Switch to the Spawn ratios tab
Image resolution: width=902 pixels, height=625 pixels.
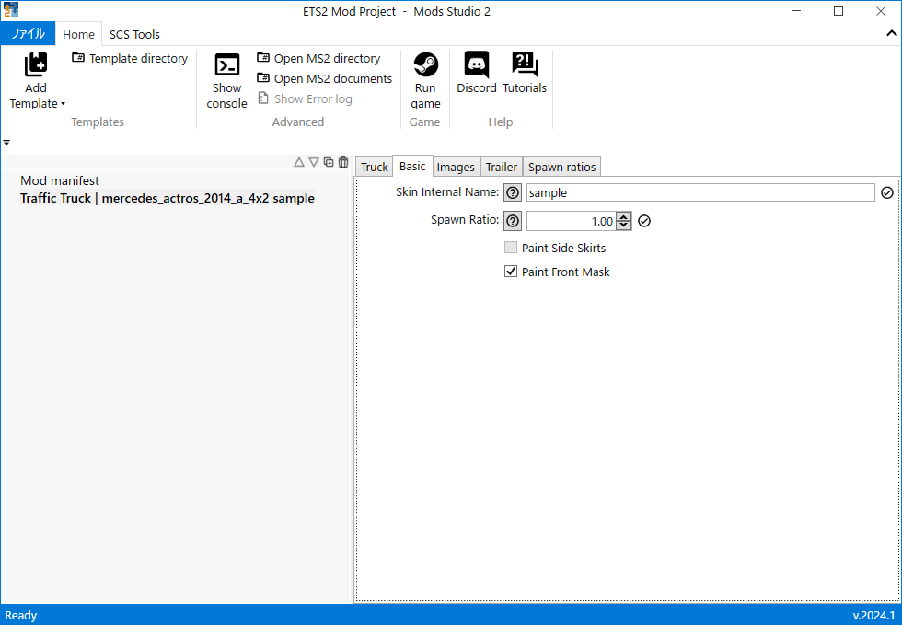coord(561,167)
